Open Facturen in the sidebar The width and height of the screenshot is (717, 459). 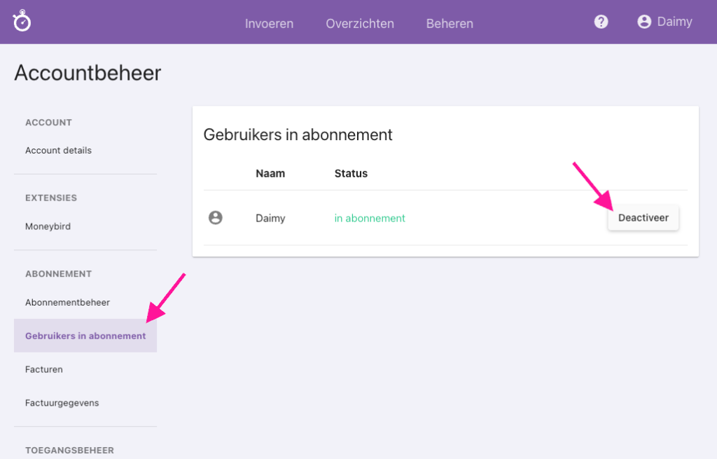(x=44, y=369)
